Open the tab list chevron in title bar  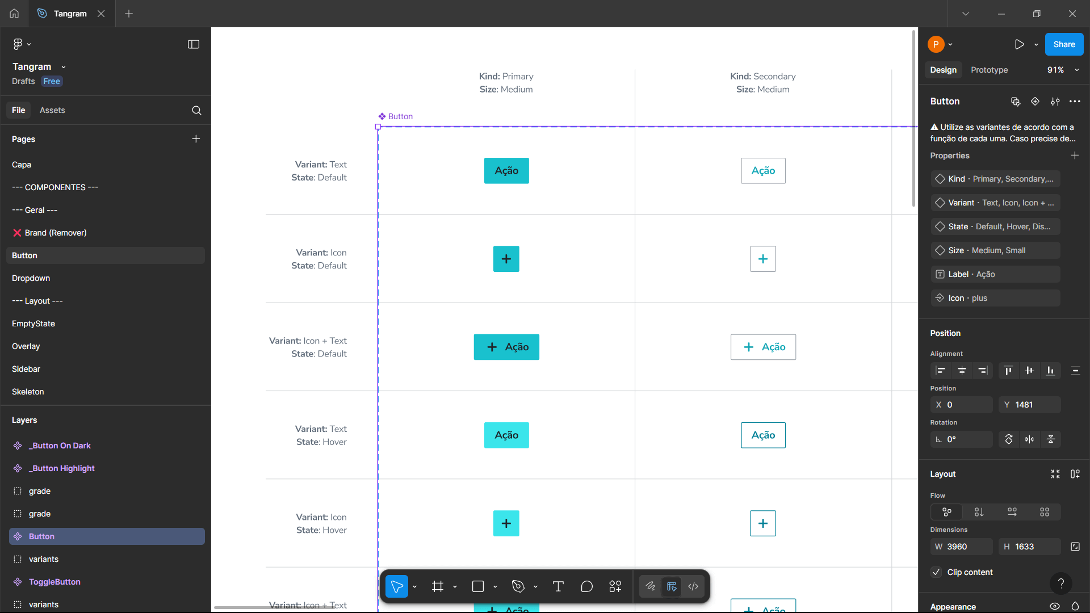tap(966, 14)
